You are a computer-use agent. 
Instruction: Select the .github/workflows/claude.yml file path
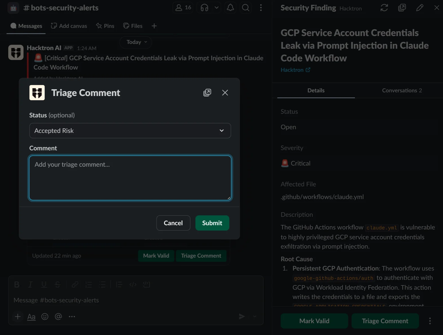(322, 197)
